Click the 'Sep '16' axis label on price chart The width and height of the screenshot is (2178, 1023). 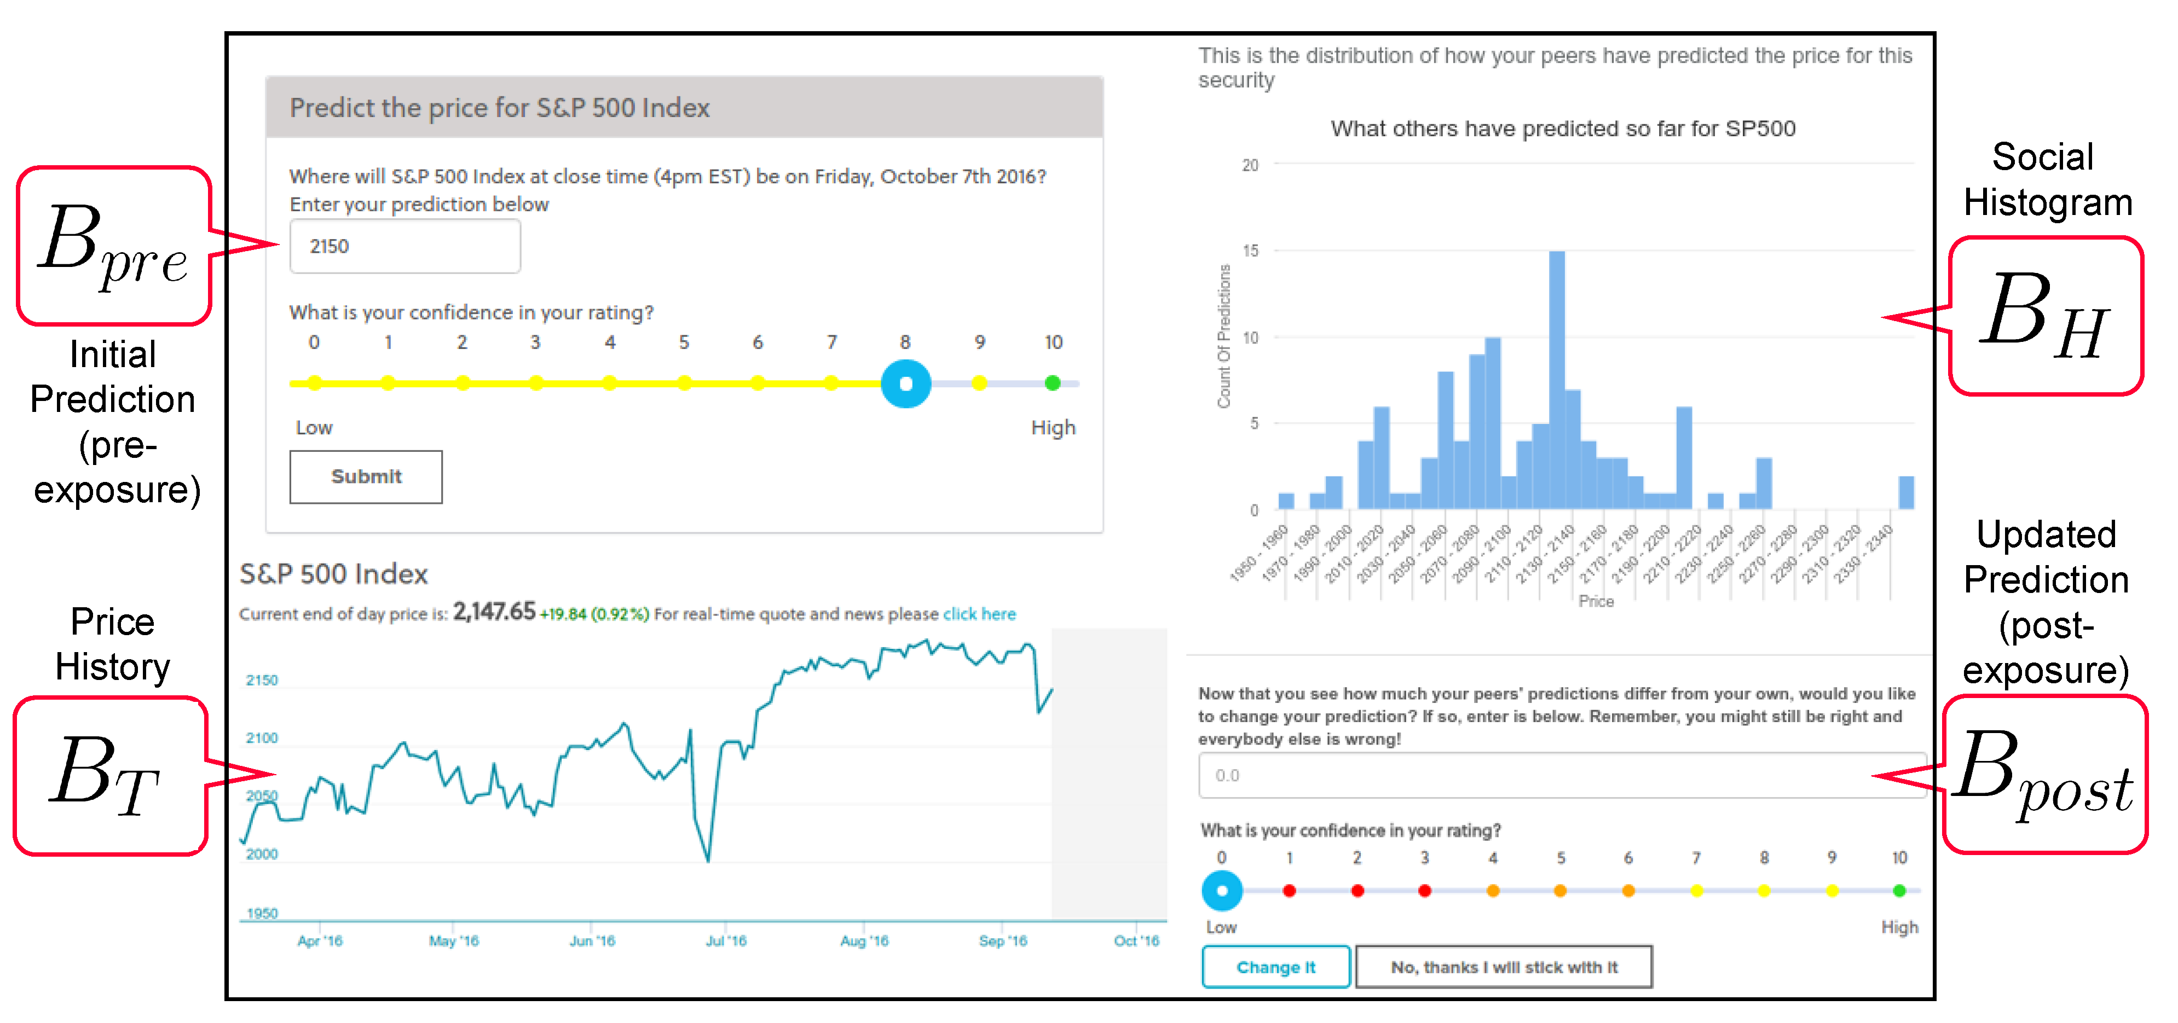point(1003,941)
